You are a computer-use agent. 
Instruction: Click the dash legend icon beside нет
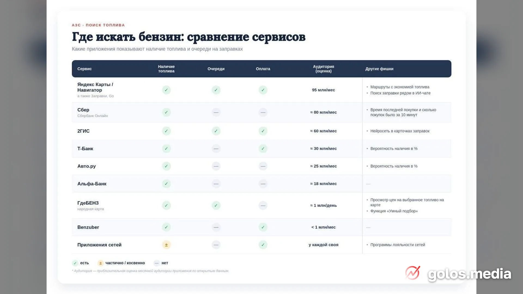coord(156,263)
